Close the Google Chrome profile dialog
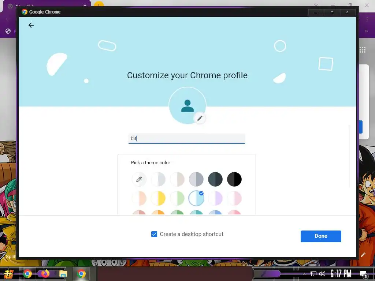This screenshot has height=281, width=375. pos(347,12)
